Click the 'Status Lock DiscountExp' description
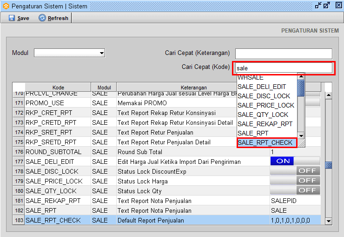The height and width of the screenshot is (237, 344). (x=152, y=171)
